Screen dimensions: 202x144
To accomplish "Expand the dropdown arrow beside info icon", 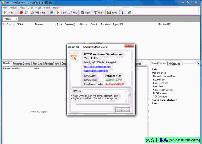I will [x=126, y=12].
